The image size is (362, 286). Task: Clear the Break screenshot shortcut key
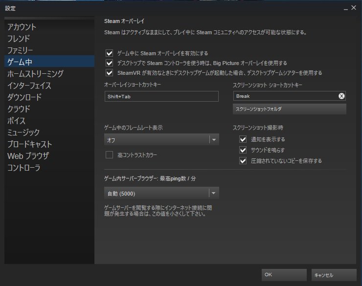coord(341,96)
